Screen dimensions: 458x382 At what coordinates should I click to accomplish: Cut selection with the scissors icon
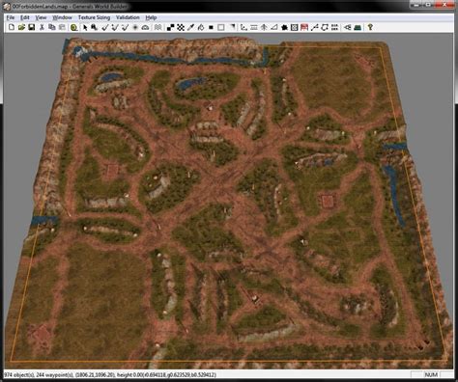pyautogui.click(x=42, y=28)
